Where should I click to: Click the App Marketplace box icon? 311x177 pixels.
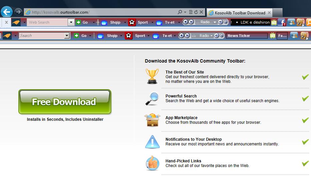pos(152,120)
